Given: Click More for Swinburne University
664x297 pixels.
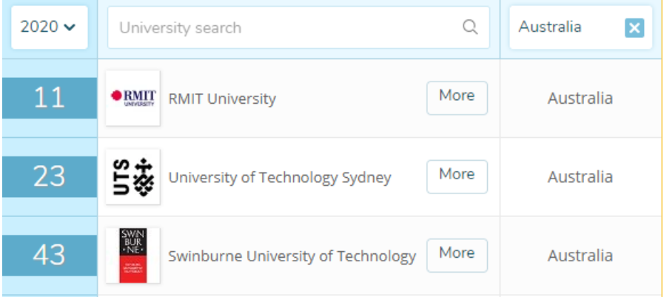Looking at the screenshot, I should click(x=457, y=256).
